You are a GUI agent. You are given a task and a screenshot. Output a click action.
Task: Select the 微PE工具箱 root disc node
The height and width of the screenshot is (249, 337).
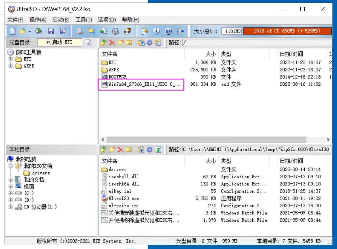[24, 52]
